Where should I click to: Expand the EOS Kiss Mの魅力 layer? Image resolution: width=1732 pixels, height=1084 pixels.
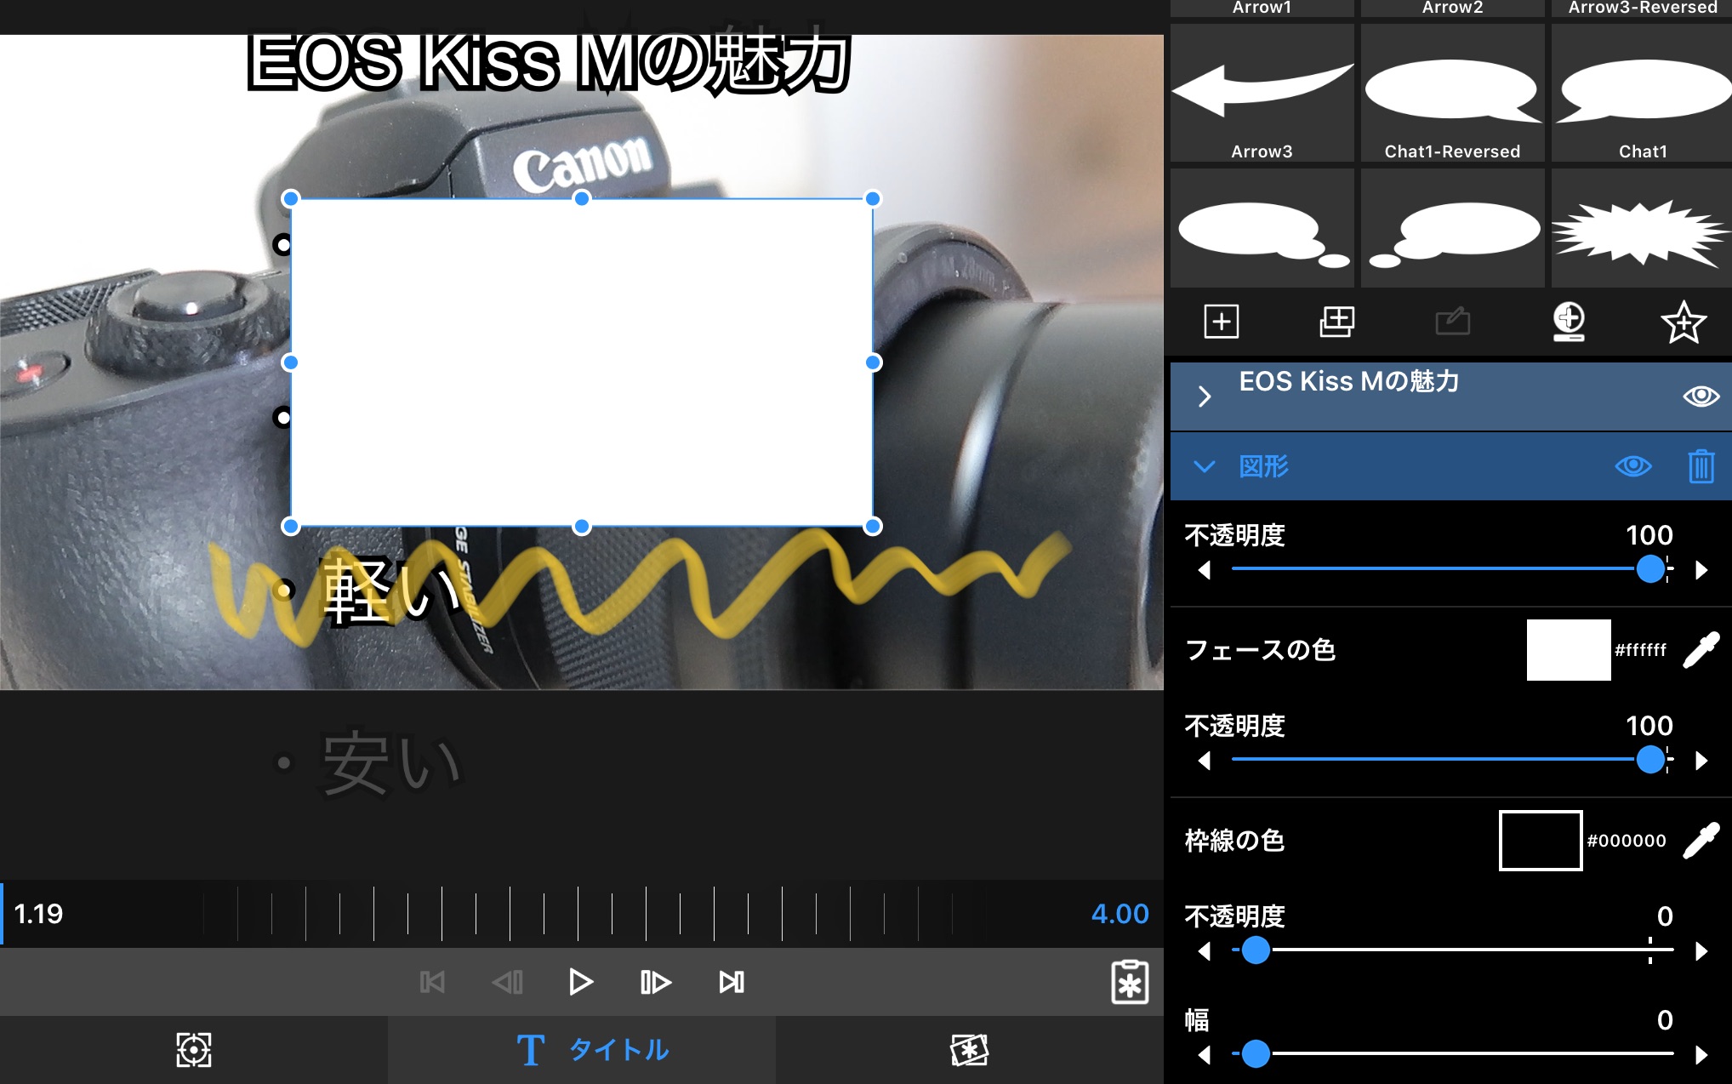click(x=1204, y=397)
